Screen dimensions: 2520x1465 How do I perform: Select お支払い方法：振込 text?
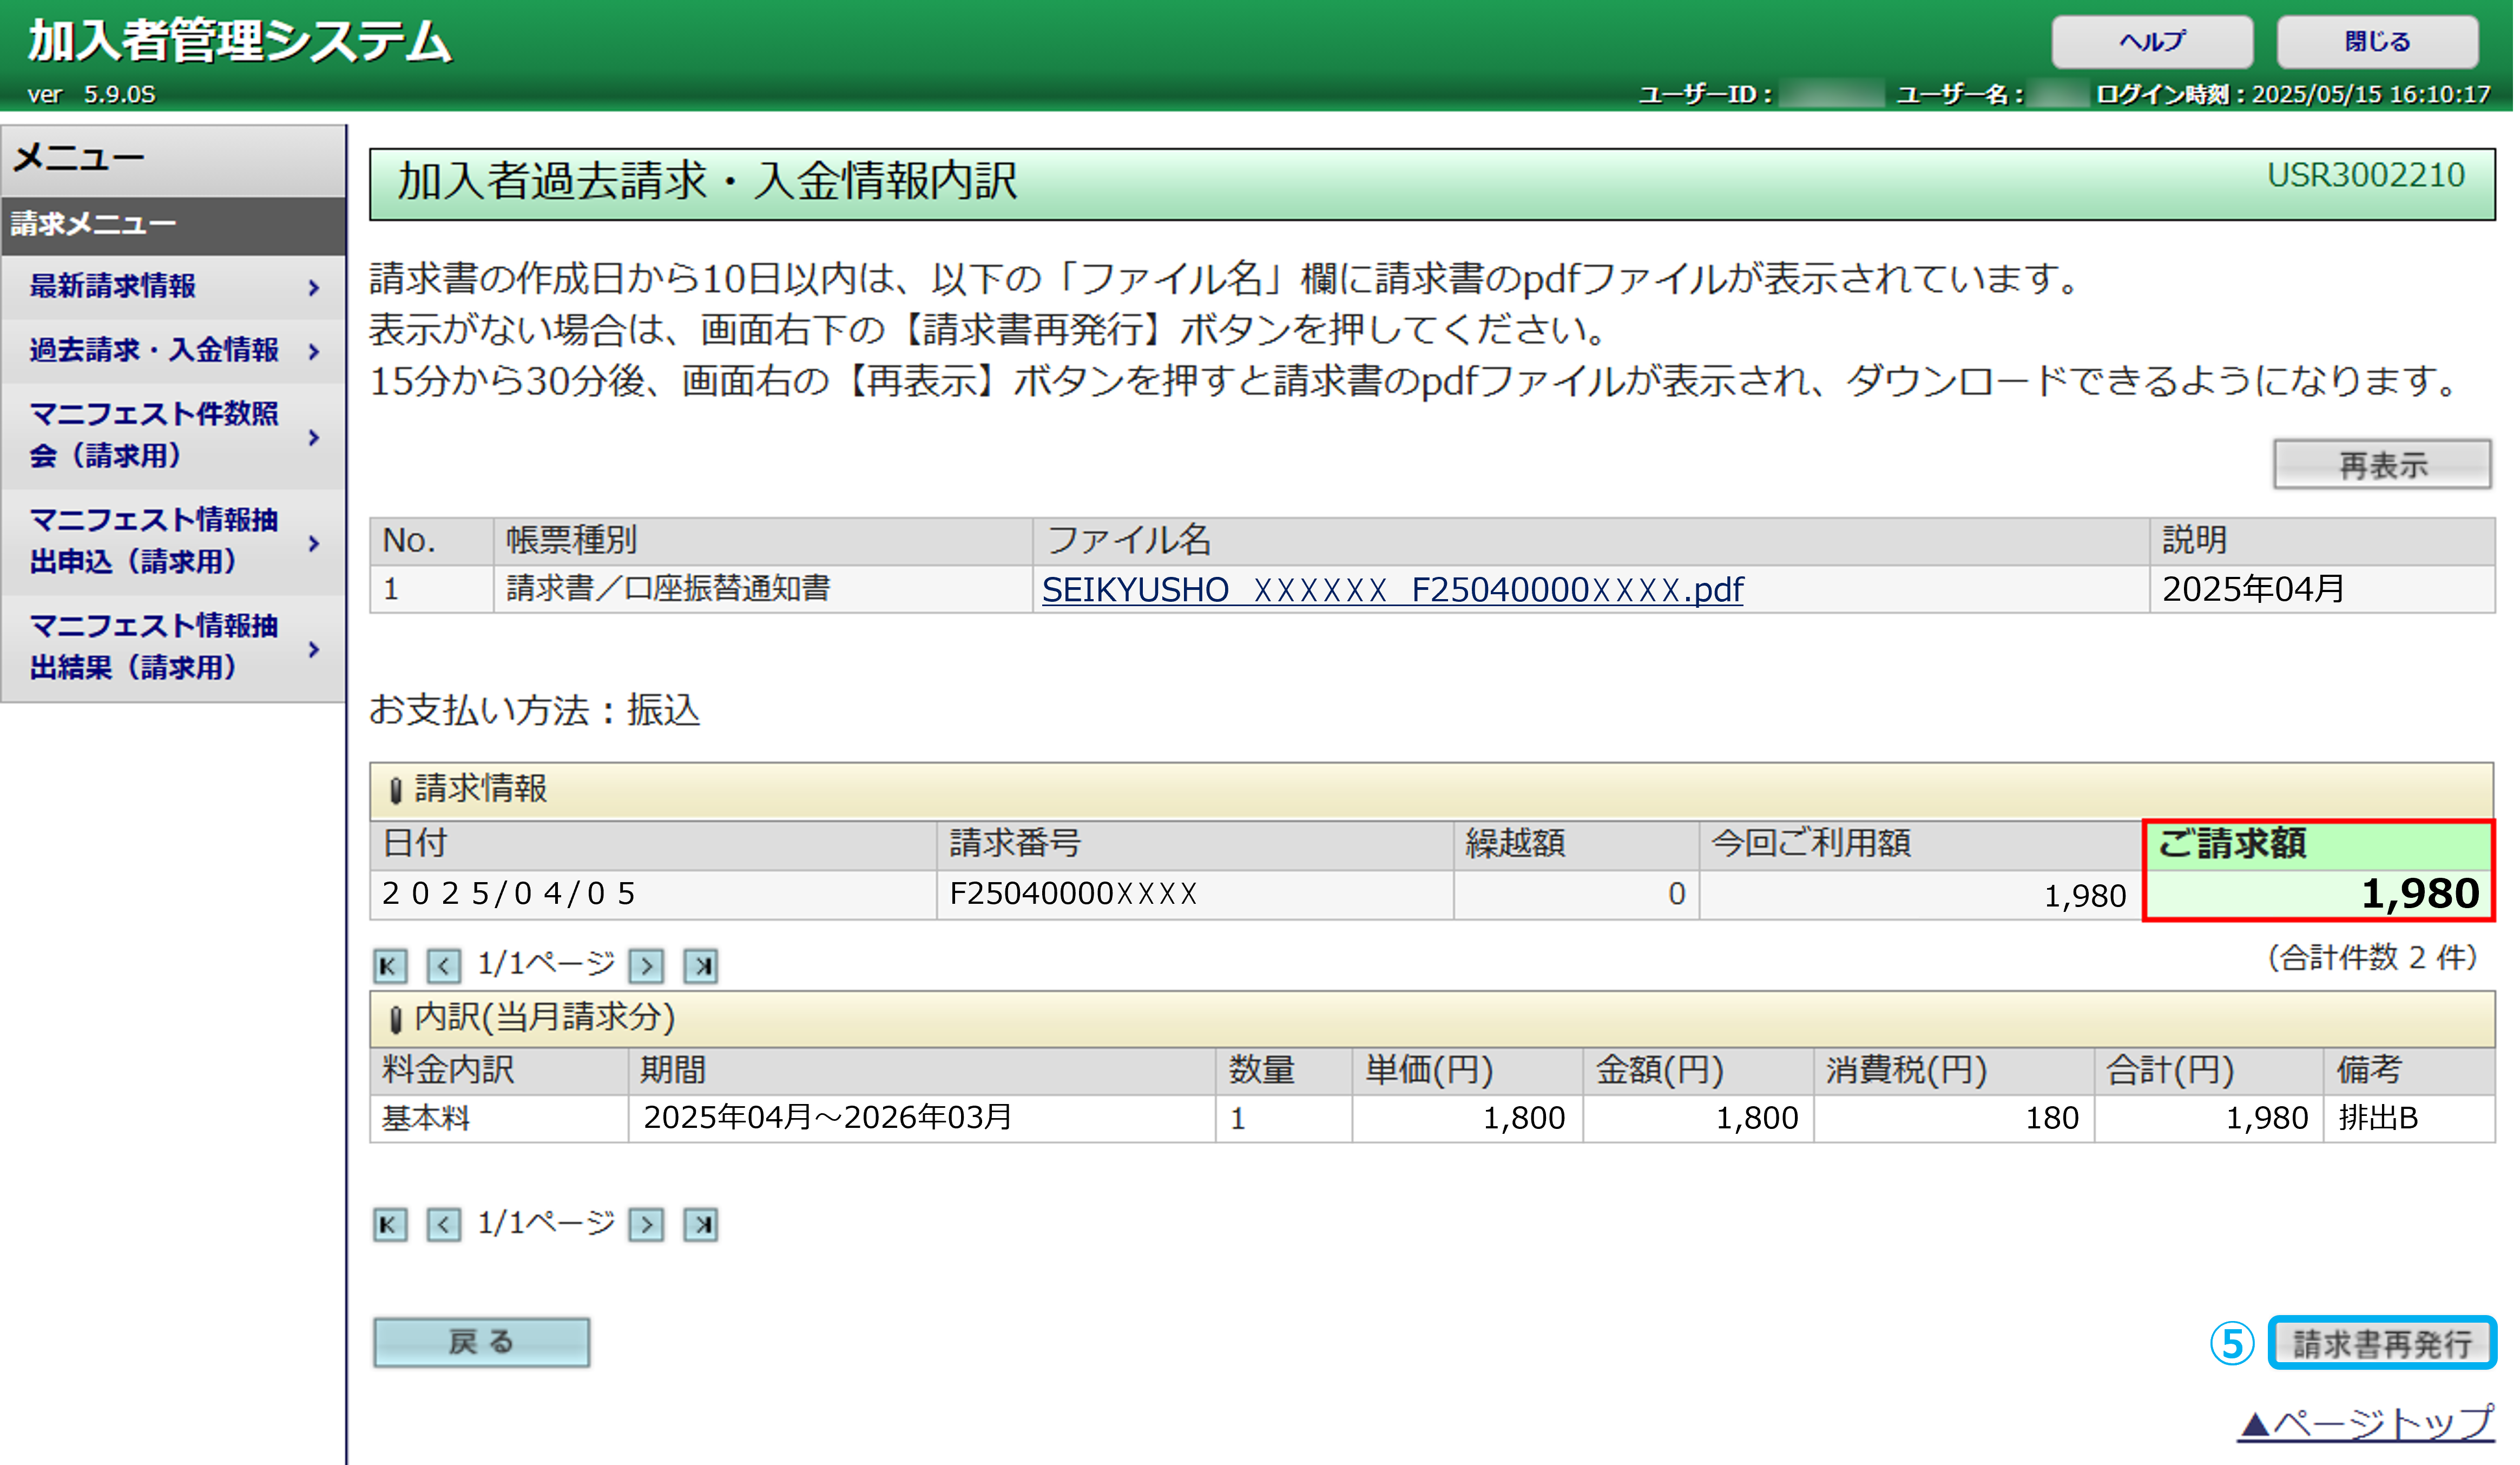click(535, 710)
